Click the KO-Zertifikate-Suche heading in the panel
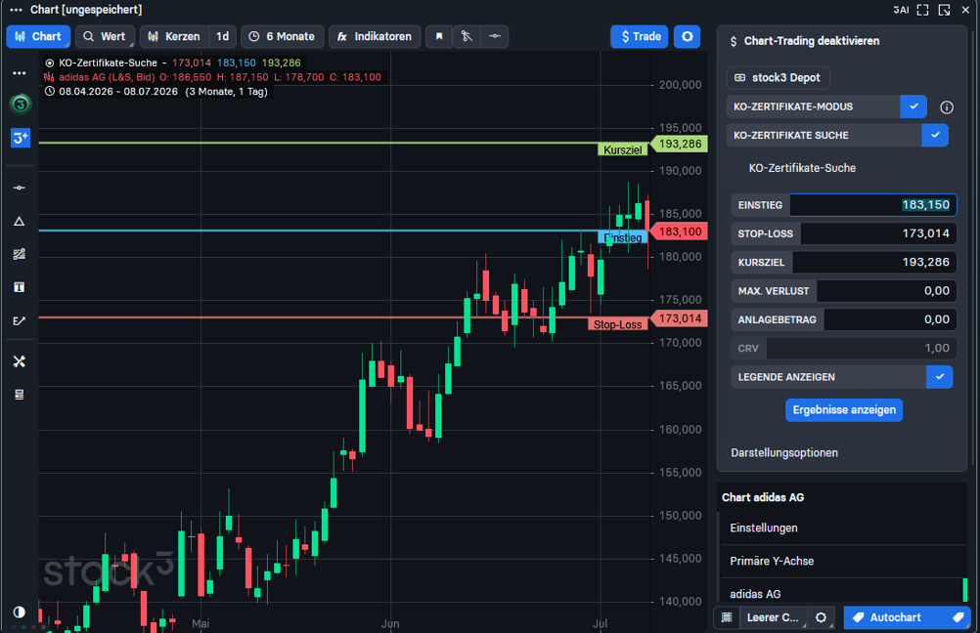Screen dimensions: 980x633 tap(802, 168)
